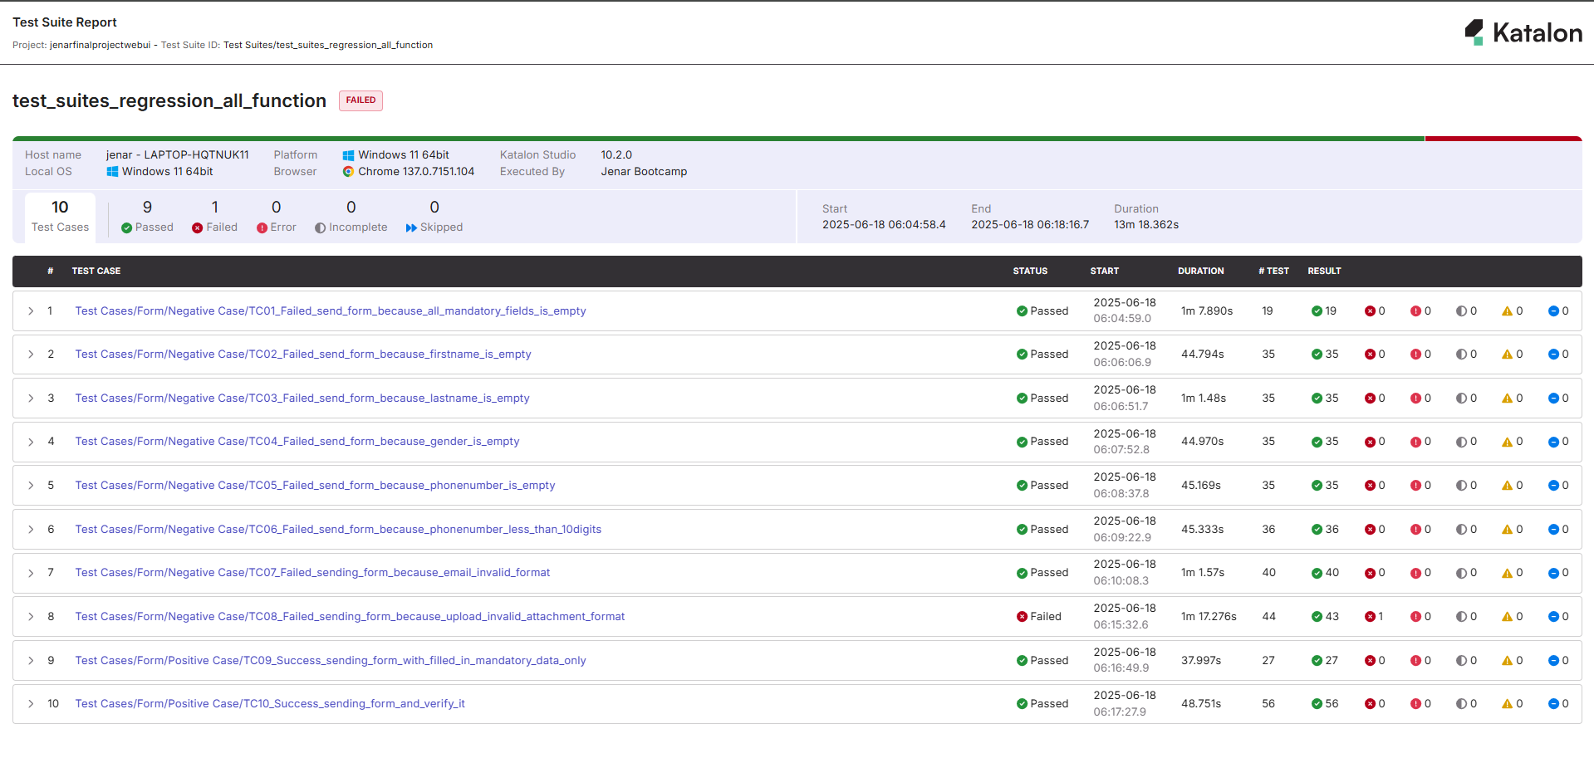Viewport: 1594px width, 758px height.
Task: Click red failed count 1 in TC08
Action: [x=1374, y=617]
